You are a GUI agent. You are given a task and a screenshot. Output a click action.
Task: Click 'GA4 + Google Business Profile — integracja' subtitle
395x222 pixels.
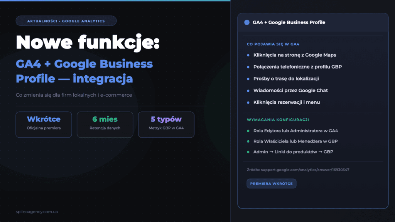pyautogui.click(x=84, y=71)
